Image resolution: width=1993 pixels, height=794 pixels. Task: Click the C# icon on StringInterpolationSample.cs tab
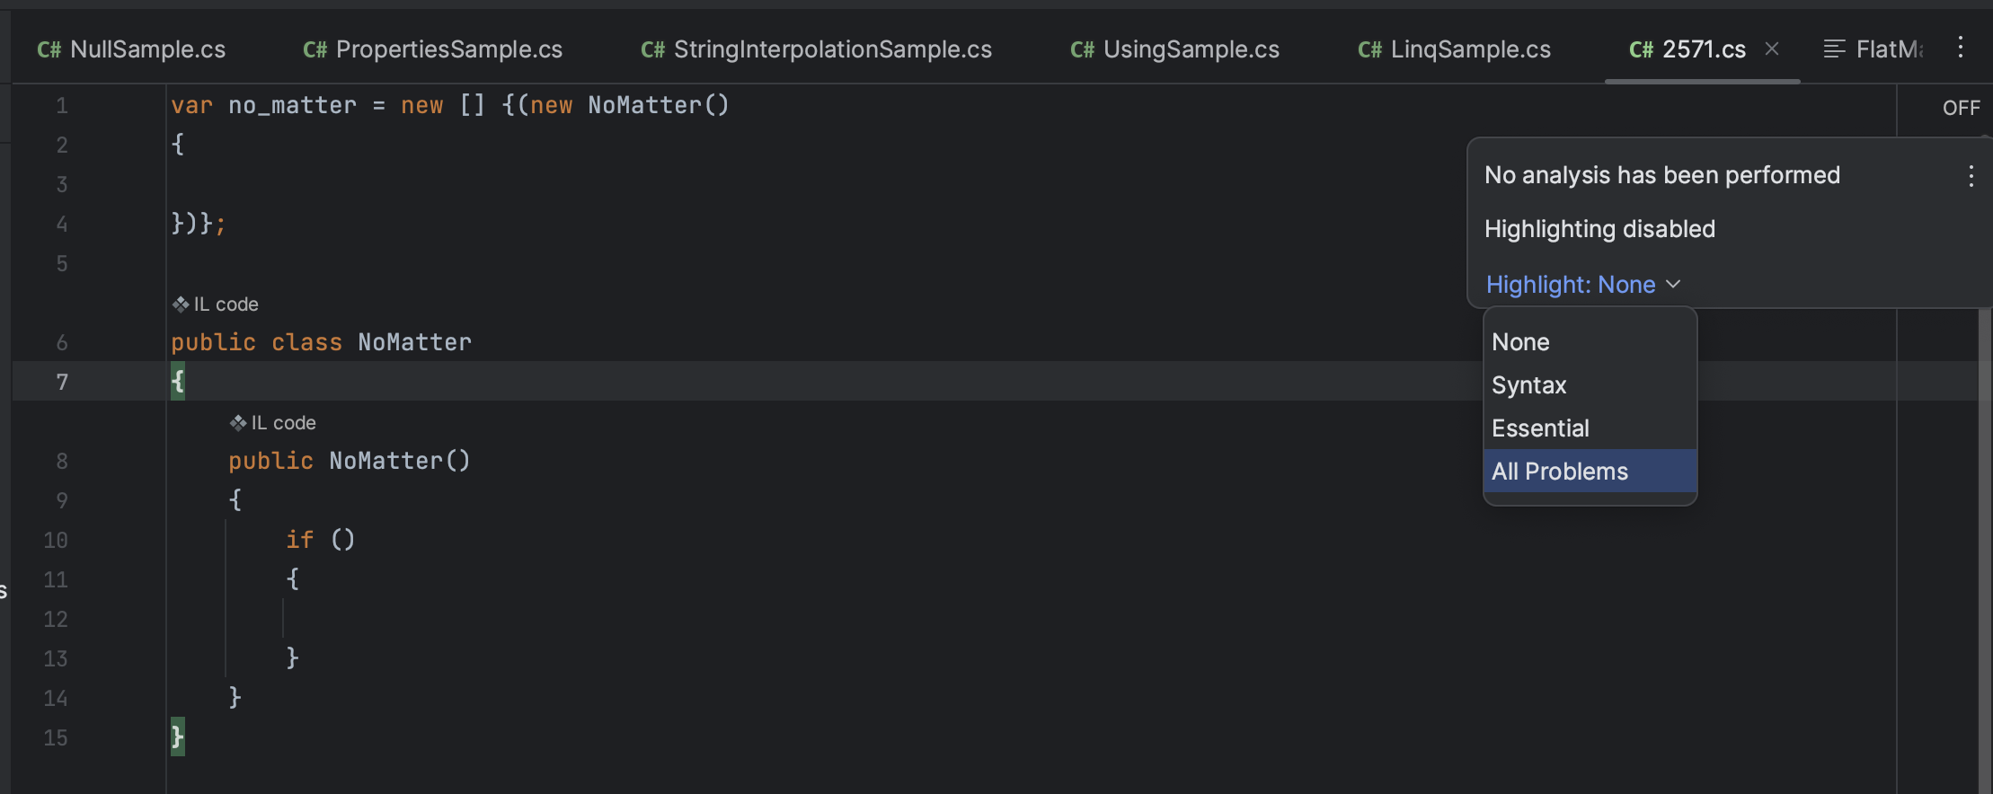[x=651, y=49]
